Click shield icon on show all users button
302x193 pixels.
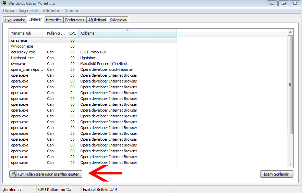[15, 174]
